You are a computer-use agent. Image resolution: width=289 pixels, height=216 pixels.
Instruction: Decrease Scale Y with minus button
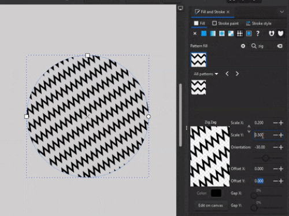click(x=276, y=135)
